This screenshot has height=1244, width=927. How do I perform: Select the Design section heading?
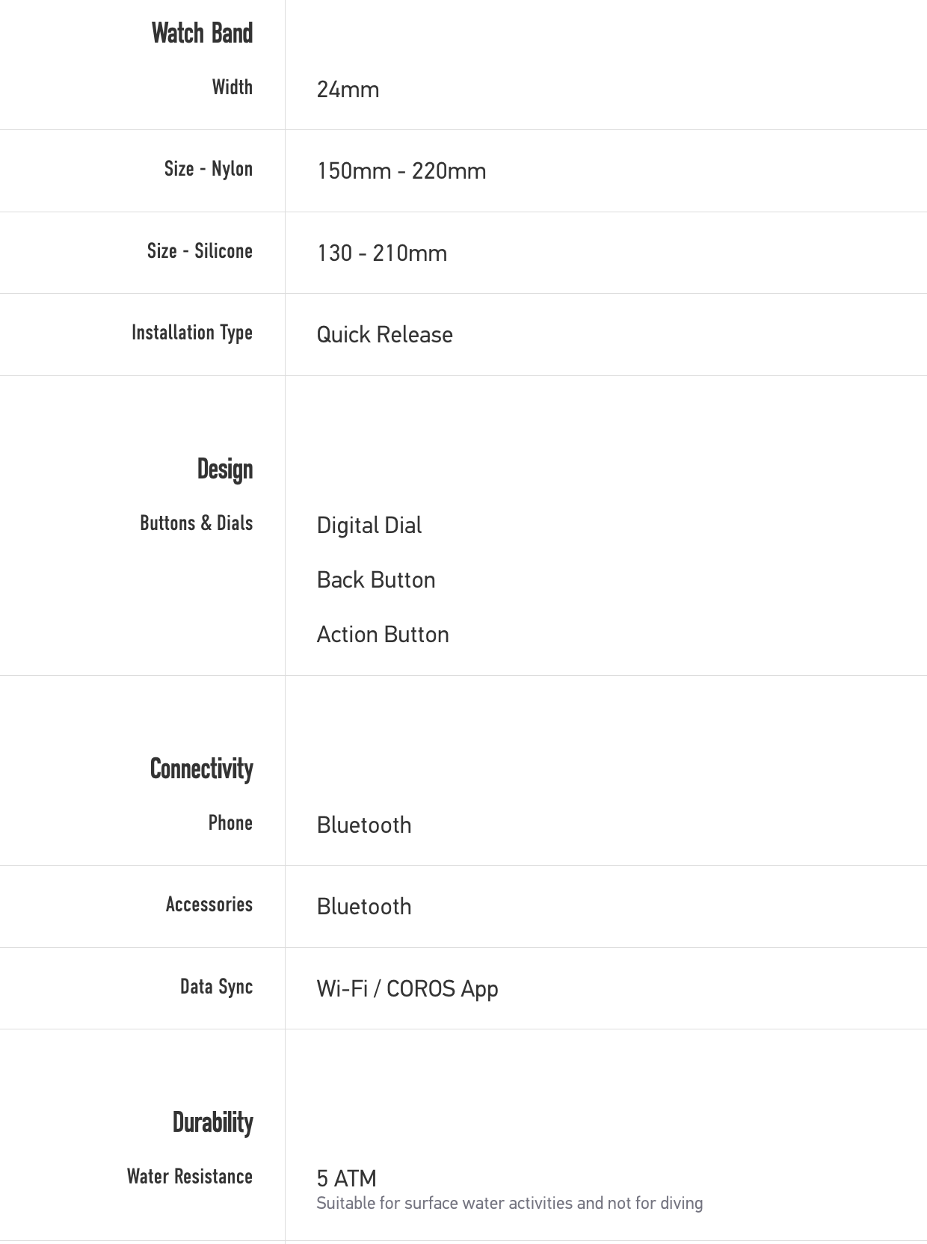(x=225, y=469)
